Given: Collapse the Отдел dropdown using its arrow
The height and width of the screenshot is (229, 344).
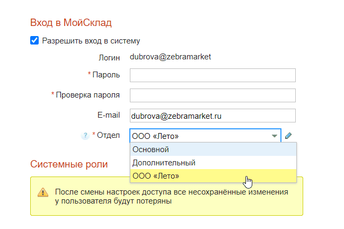Looking at the screenshot, I should tap(274, 136).
